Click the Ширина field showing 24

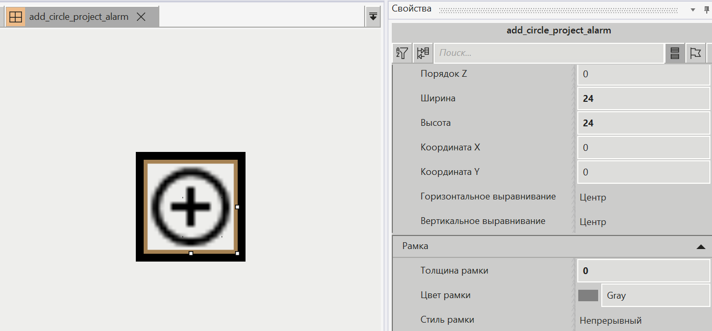click(643, 98)
